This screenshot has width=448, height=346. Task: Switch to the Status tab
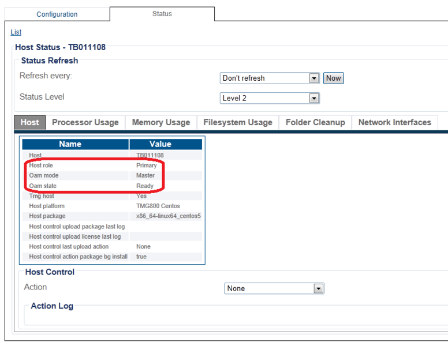click(162, 14)
